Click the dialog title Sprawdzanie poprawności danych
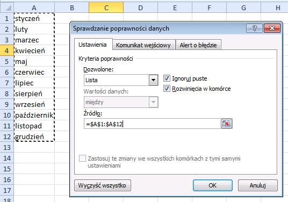Viewport: 288px width, 202px height. pyautogui.click(x=121, y=28)
